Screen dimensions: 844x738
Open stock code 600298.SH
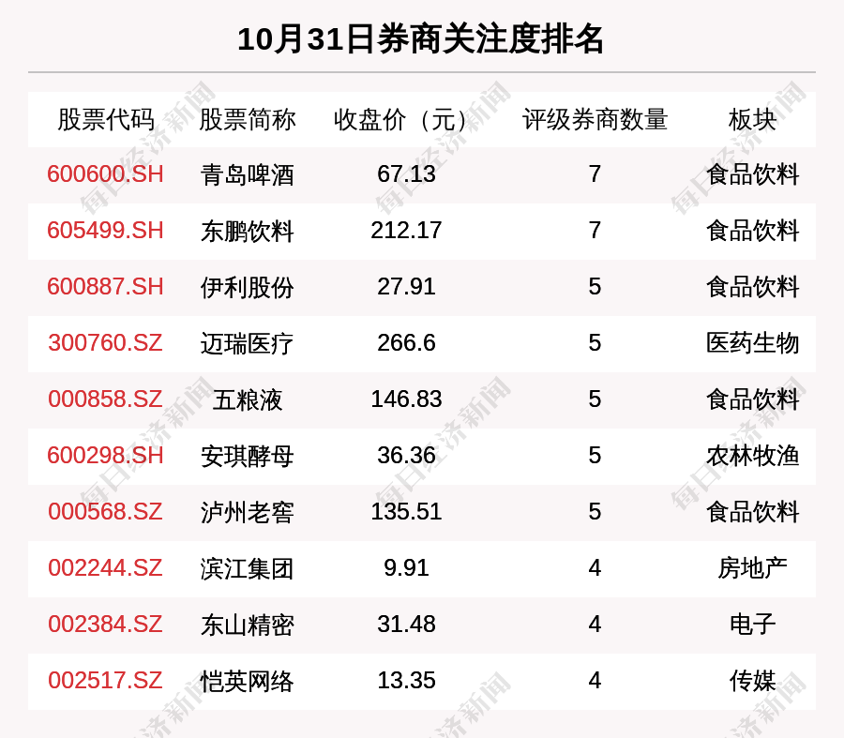coord(105,456)
